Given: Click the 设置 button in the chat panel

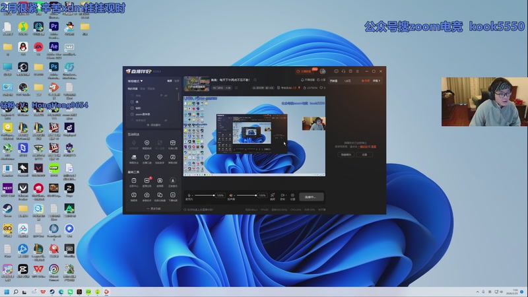Looking at the screenshot, I should coord(364,154).
